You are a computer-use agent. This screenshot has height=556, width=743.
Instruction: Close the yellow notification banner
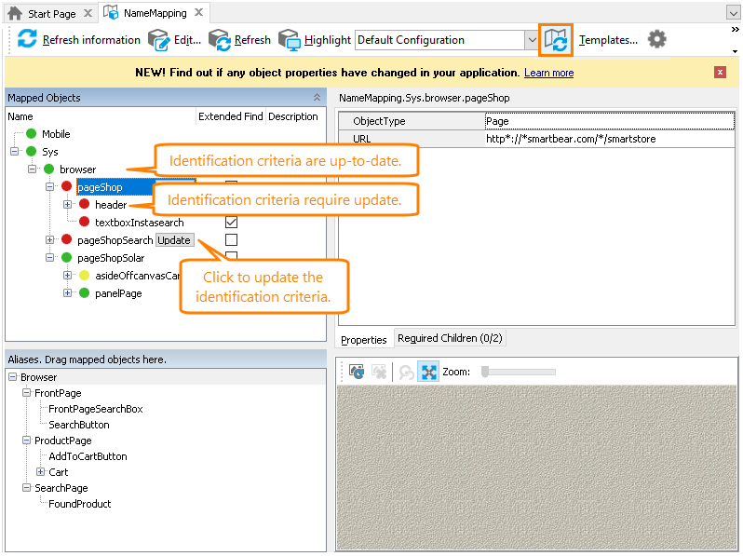tap(720, 73)
